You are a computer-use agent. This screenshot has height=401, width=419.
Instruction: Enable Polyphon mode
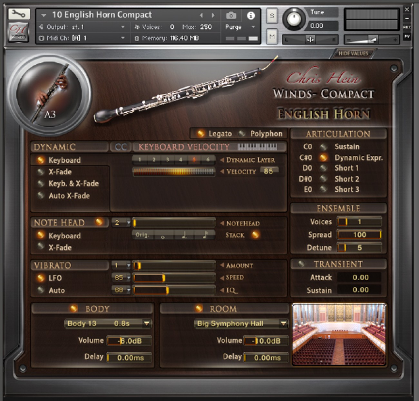coord(242,133)
